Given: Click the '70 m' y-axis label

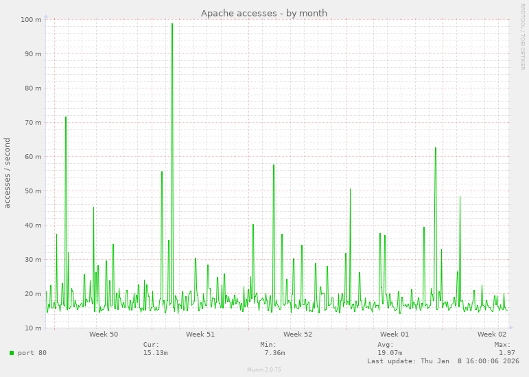Looking at the screenshot, I should pos(33,123).
